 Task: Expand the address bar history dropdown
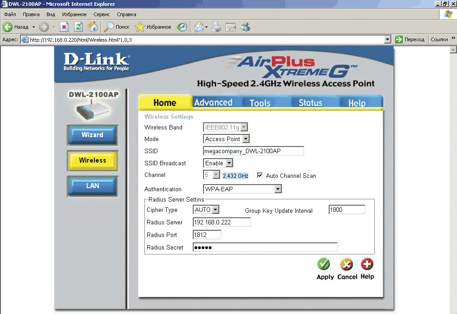(x=387, y=39)
